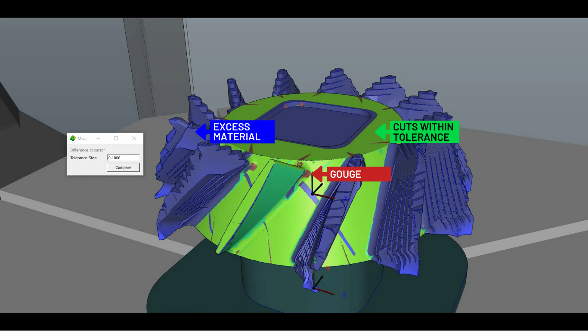Focus the Tolerance Step value field
This screenshot has height=331, width=588.
tap(123, 158)
